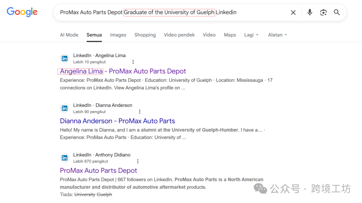
Task: Open more options for Dianna Anderson result
Action: click(140, 112)
